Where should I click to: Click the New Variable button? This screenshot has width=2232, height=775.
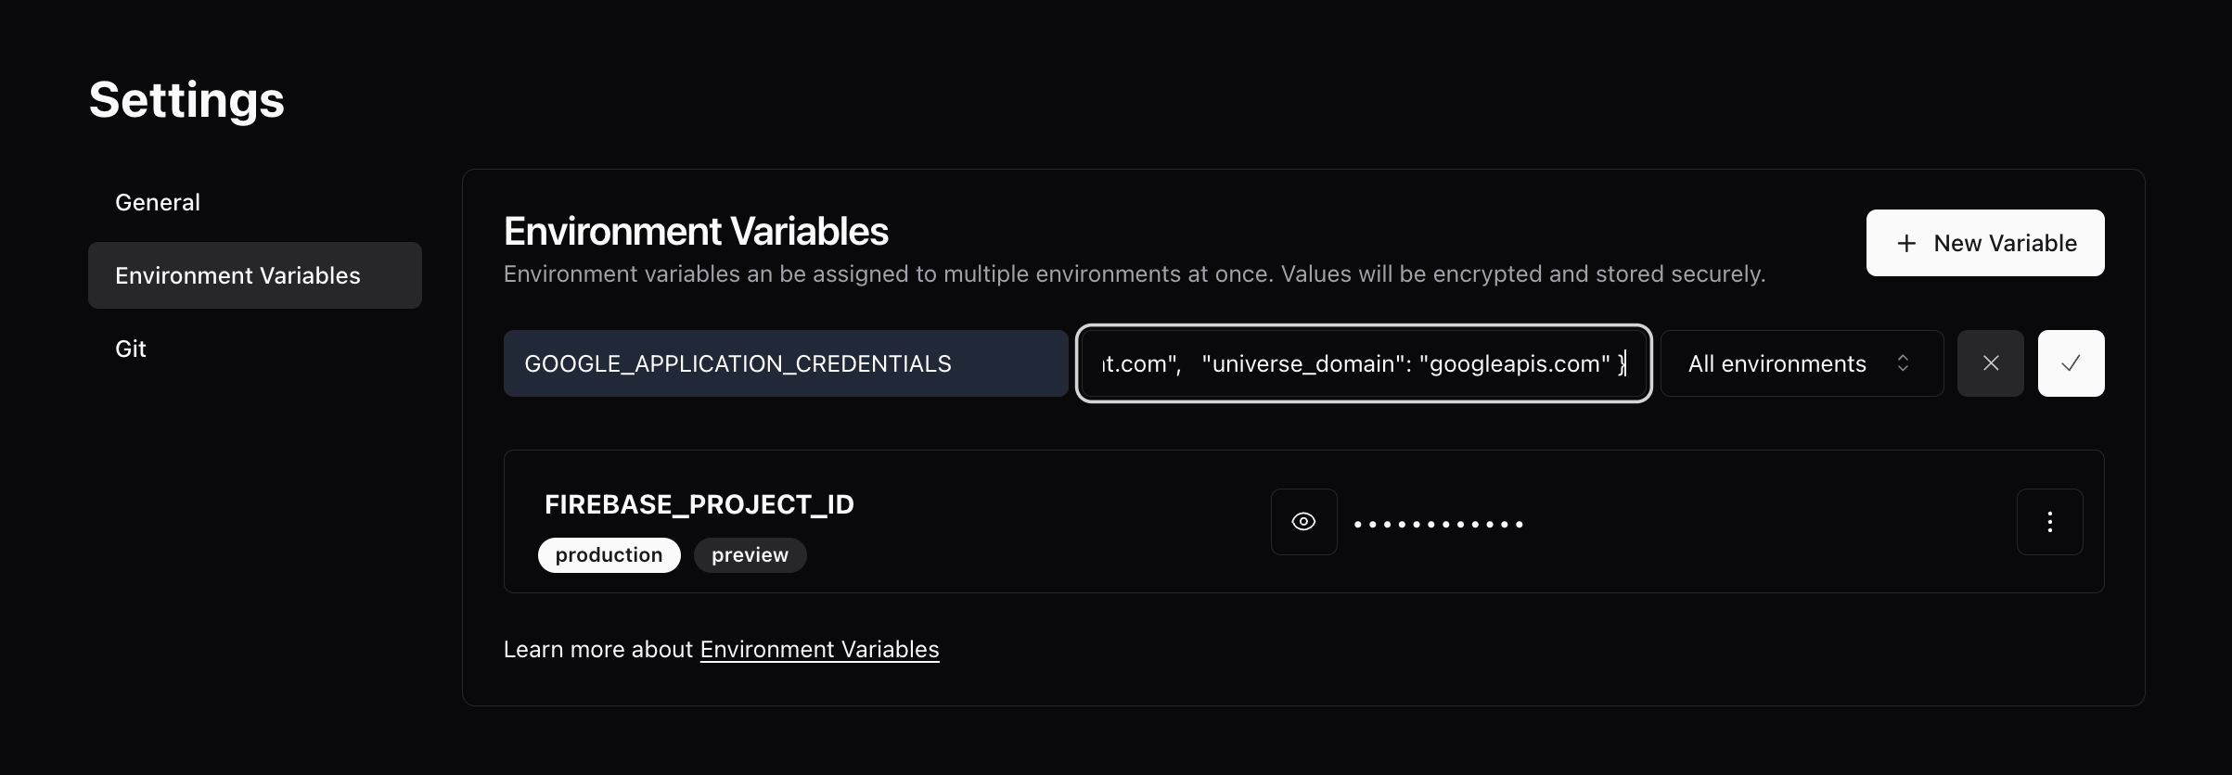click(1984, 243)
